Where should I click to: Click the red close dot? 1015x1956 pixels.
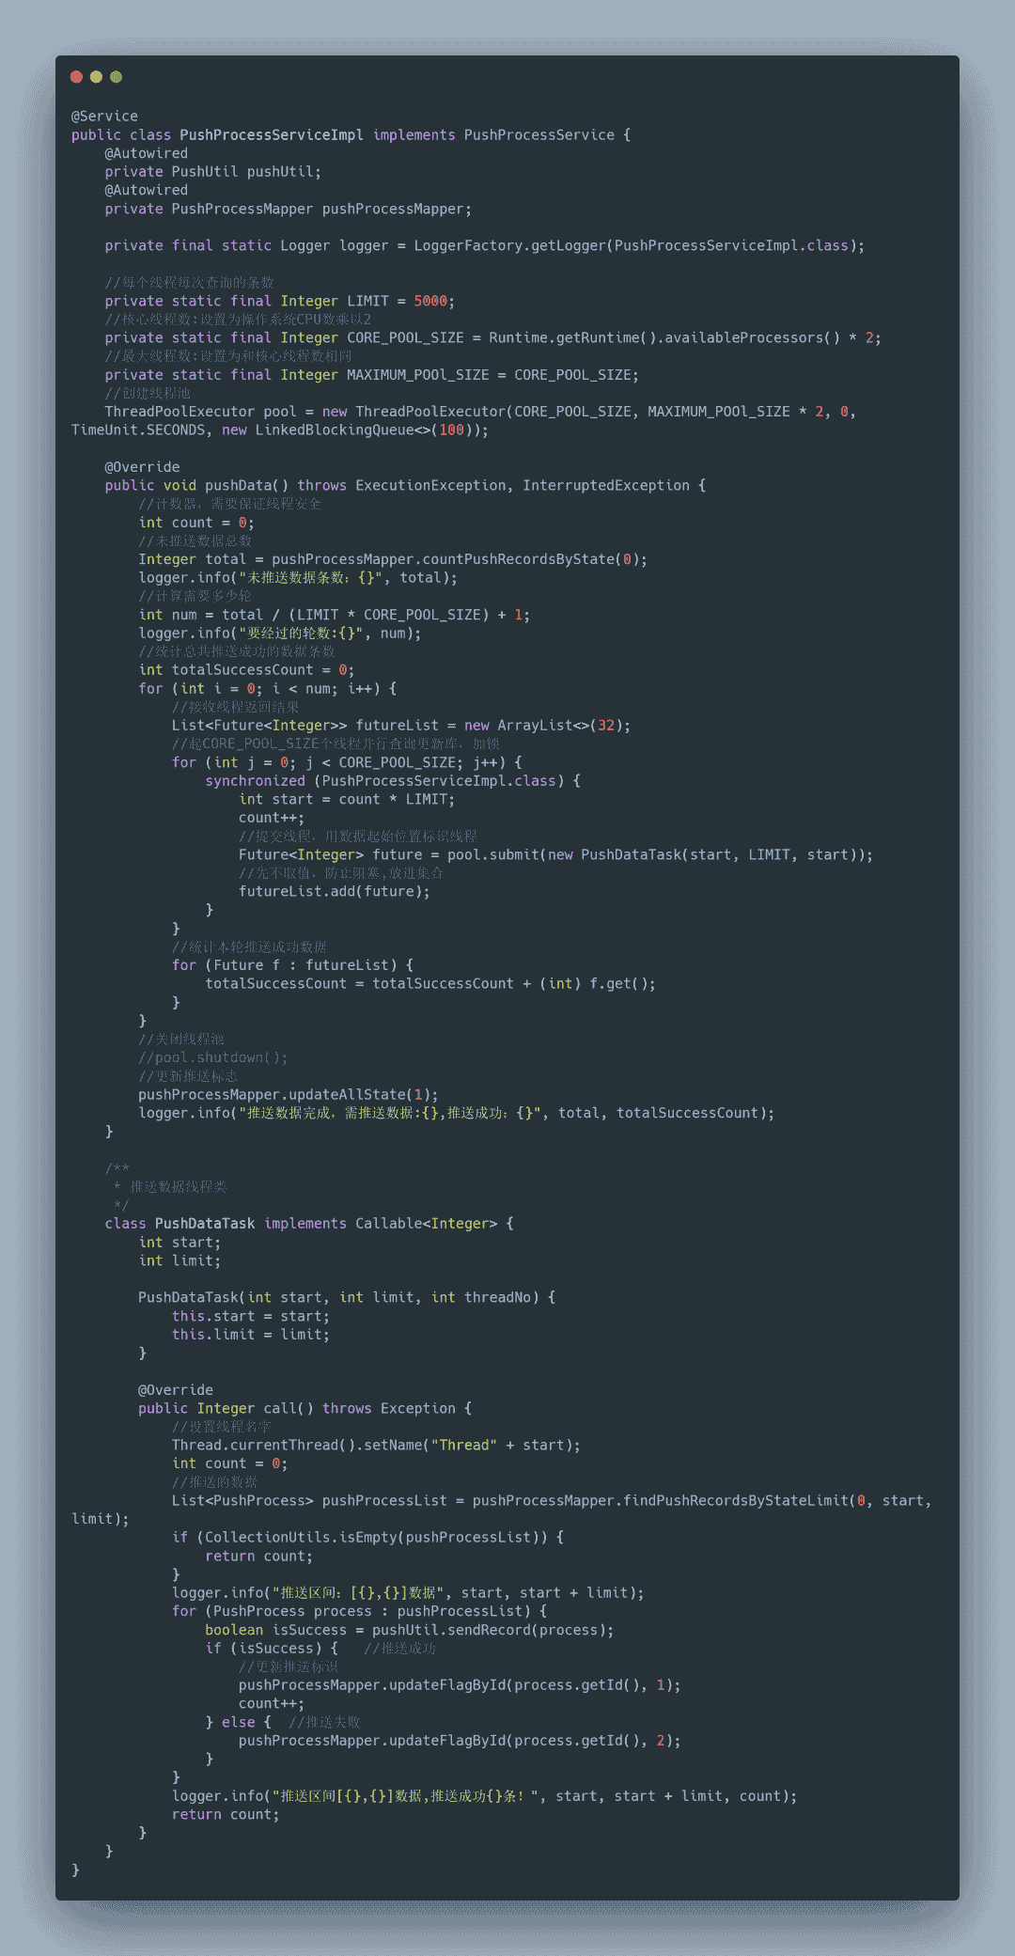click(77, 77)
